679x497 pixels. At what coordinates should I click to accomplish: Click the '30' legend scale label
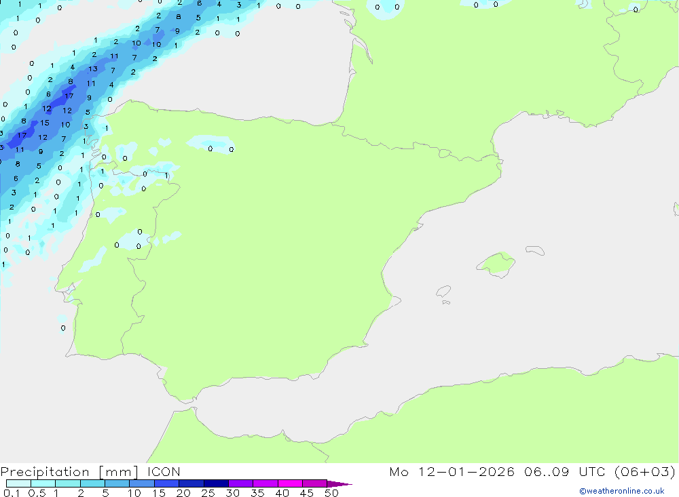click(232, 493)
